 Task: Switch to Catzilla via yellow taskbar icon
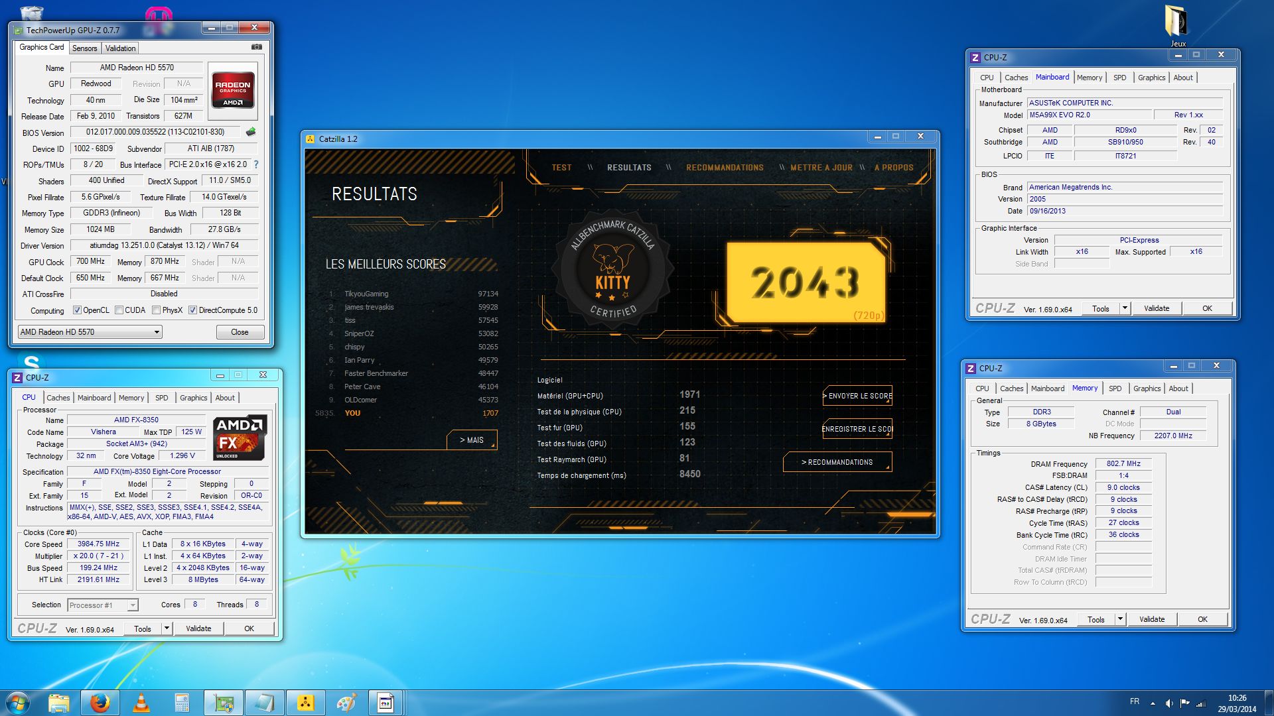tap(305, 703)
